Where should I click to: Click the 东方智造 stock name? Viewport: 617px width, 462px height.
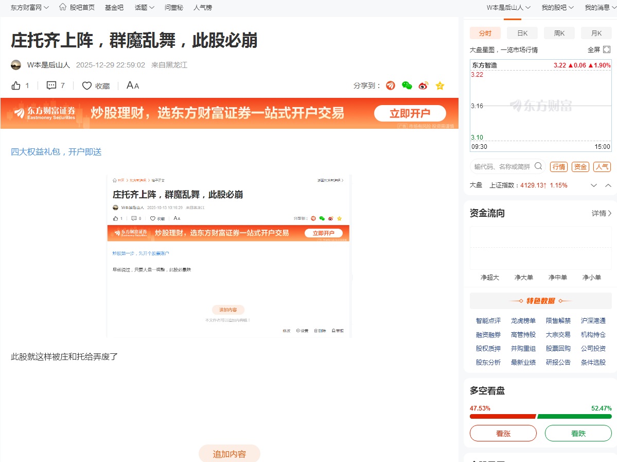point(484,65)
